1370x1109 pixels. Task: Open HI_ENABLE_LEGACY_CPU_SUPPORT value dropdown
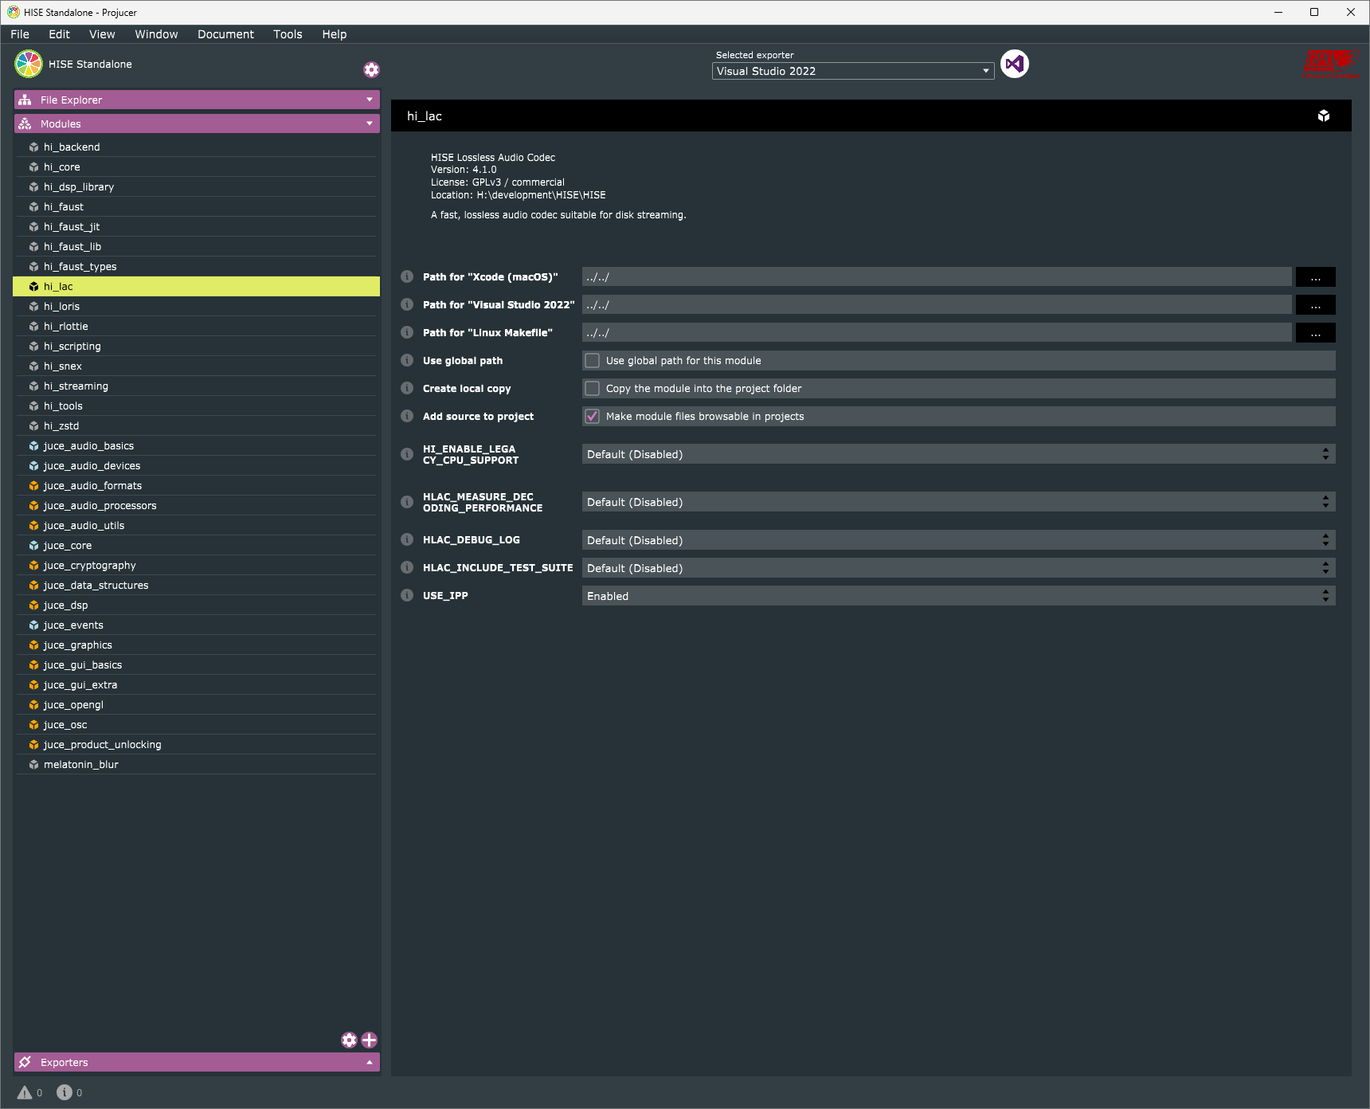[x=958, y=455]
